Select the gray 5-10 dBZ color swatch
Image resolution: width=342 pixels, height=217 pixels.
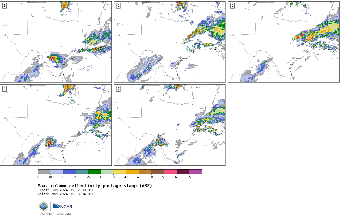(44, 171)
